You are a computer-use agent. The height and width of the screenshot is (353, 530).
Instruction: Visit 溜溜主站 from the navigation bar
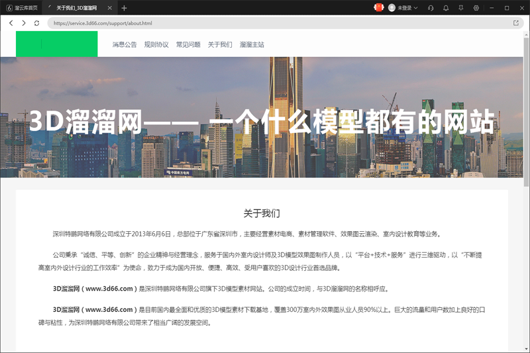point(252,44)
